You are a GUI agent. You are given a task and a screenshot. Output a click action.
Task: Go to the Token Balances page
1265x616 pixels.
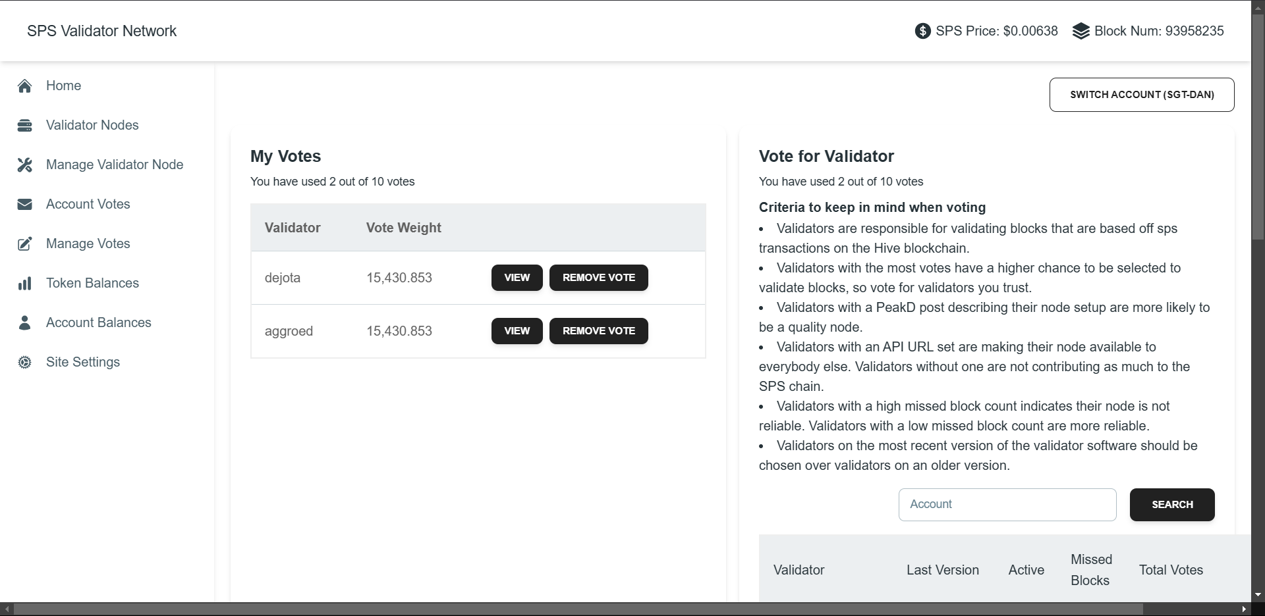[x=92, y=283]
